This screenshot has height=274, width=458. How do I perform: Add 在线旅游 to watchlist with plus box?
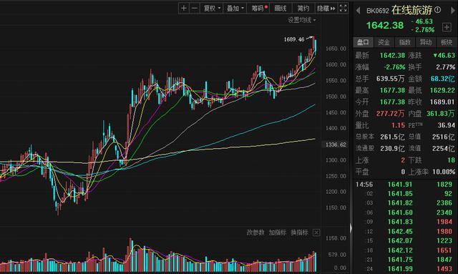pyautogui.click(x=447, y=27)
